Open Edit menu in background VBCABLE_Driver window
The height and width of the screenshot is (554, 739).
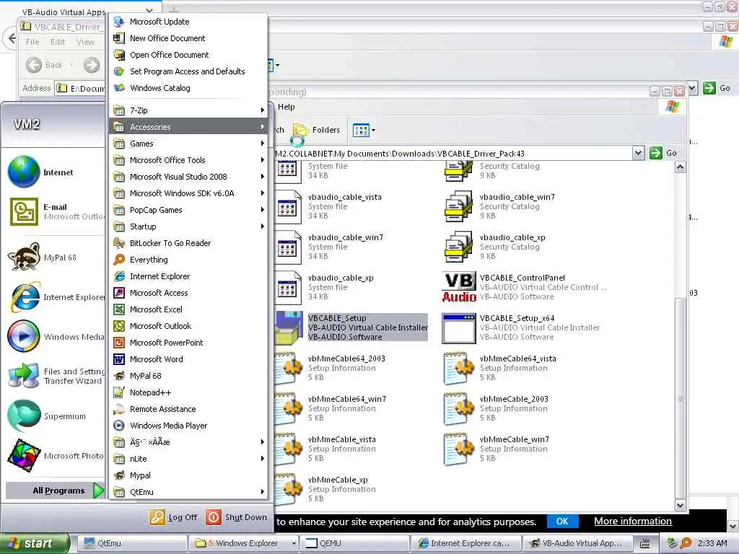pyautogui.click(x=58, y=42)
